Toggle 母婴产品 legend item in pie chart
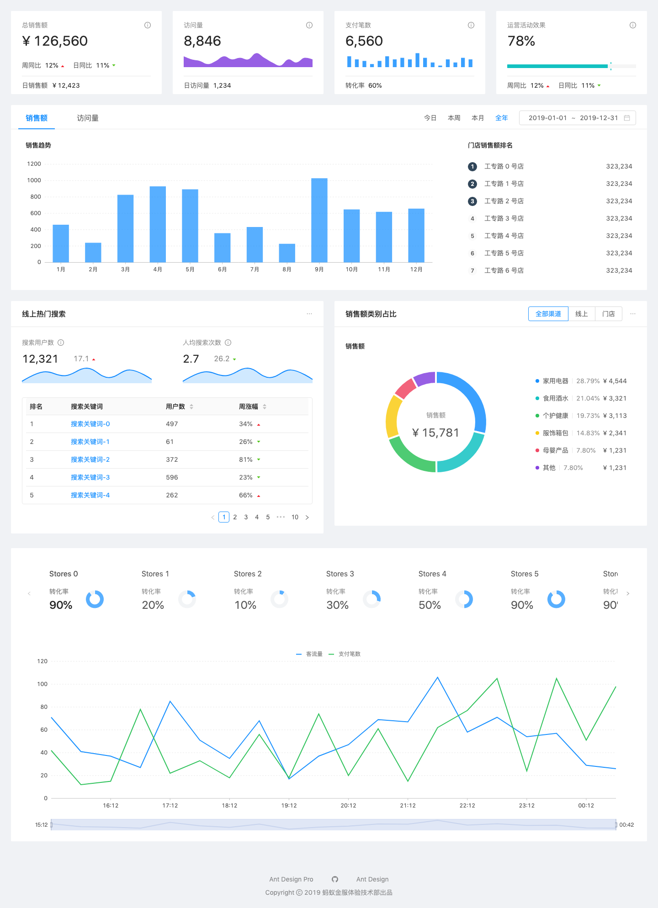658x908 pixels. click(x=581, y=450)
